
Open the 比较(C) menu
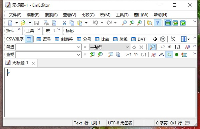(x=88, y=15)
